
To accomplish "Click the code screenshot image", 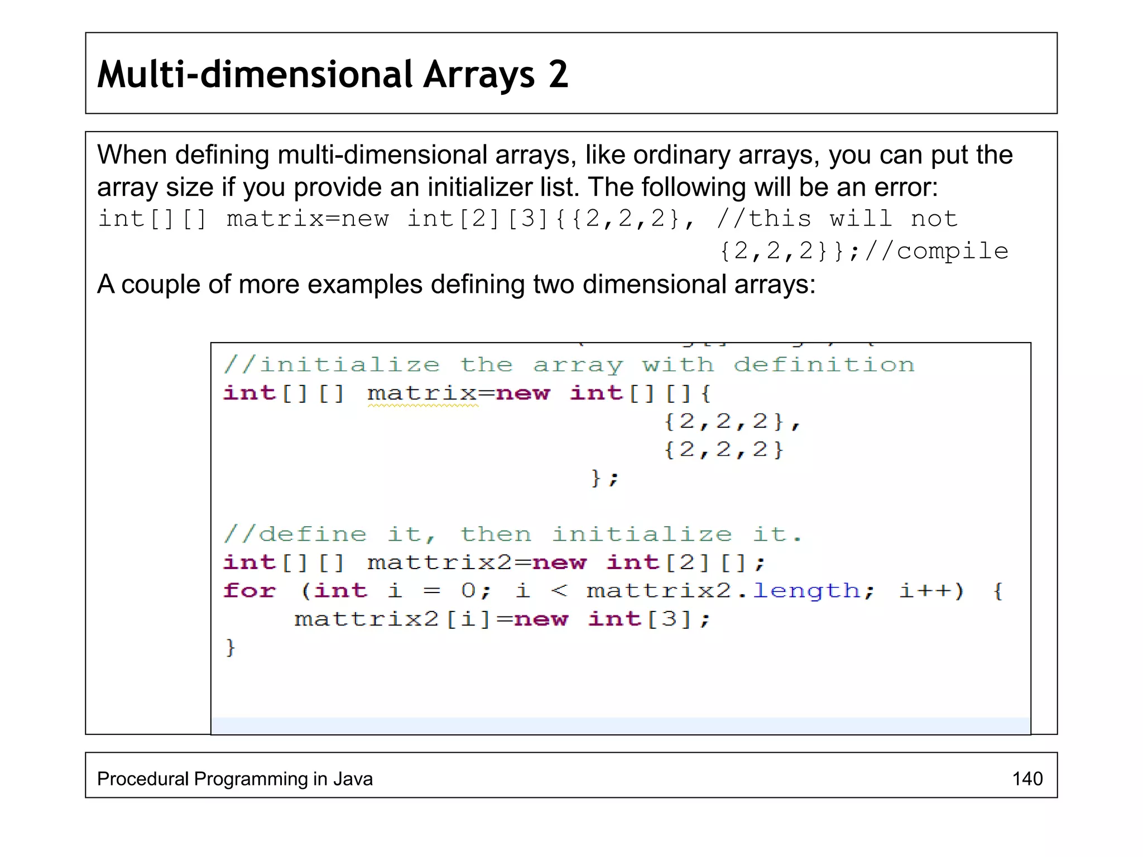I will pos(621,538).
